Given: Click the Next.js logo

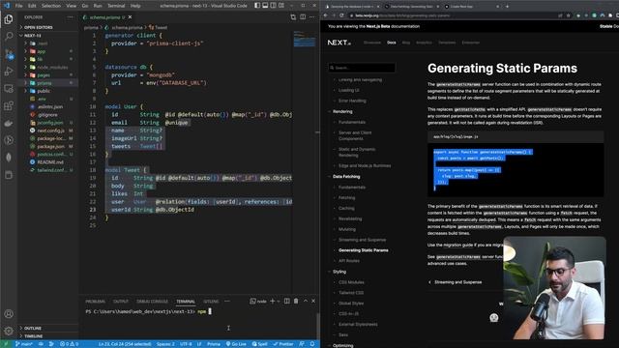Looking at the screenshot, I should pos(339,43).
